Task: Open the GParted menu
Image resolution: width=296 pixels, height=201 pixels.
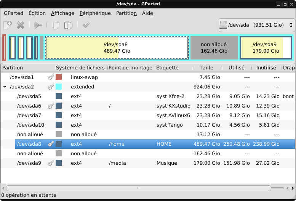Action: tap(13, 13)
